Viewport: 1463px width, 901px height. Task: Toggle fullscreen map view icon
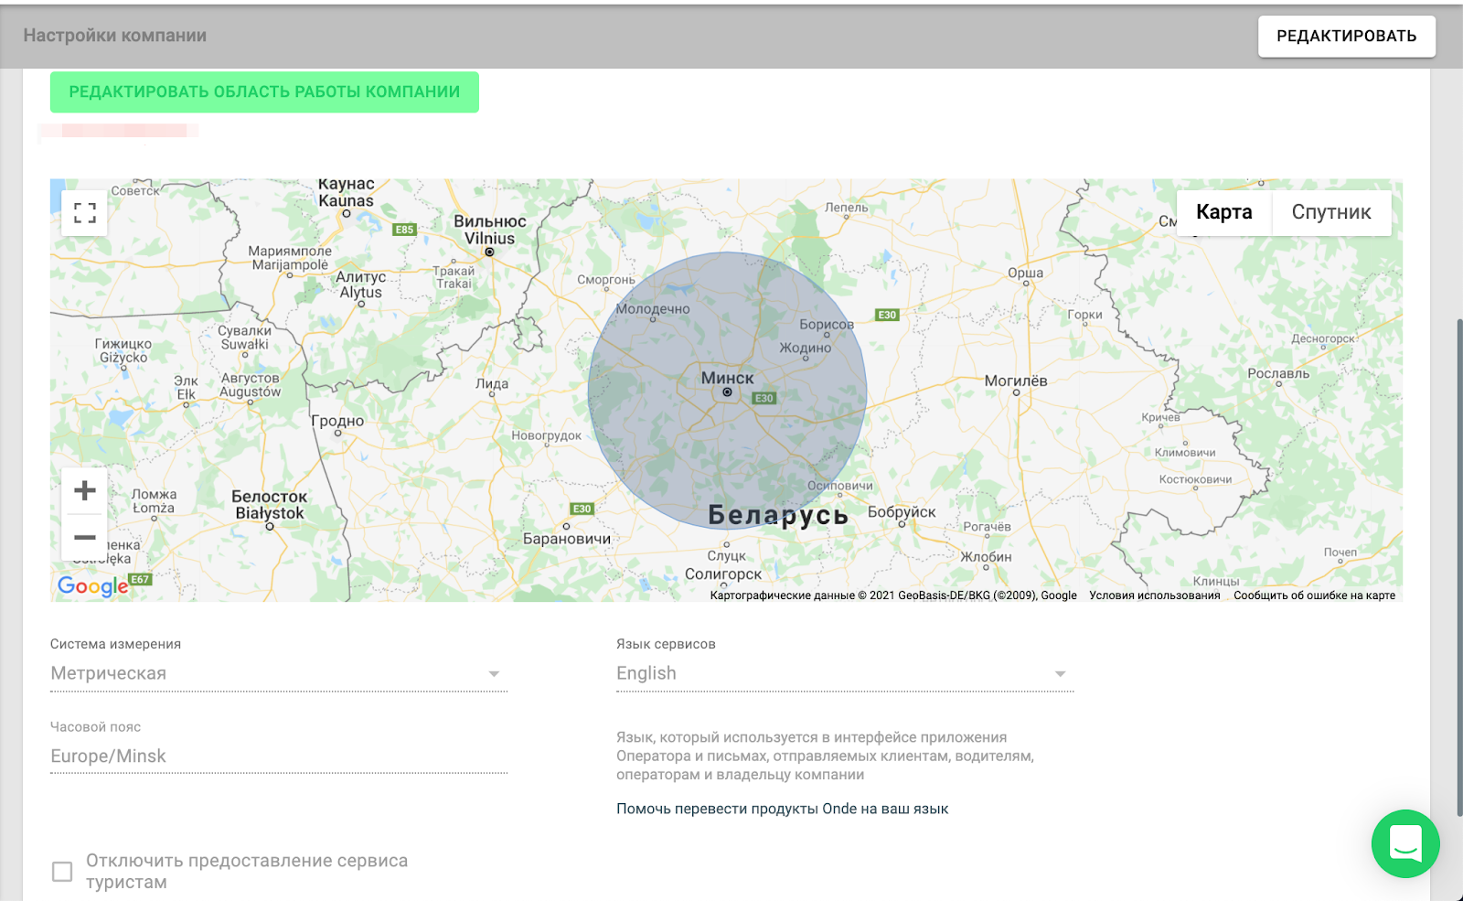click(x=84, y=213)
